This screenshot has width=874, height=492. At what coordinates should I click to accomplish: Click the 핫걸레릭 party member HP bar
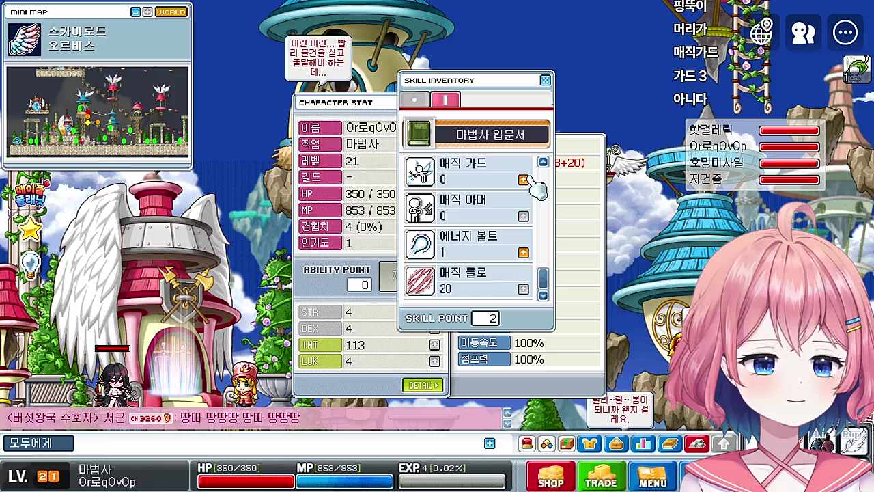[789, 131]
